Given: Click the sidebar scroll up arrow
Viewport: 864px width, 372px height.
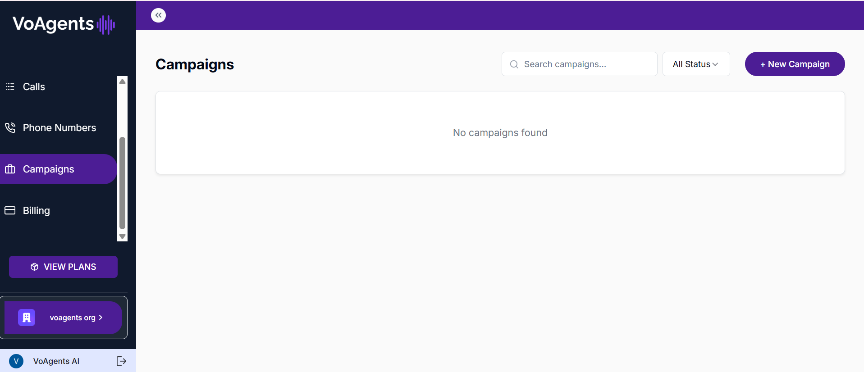Looking at the screenshot, I should pyautogui.click(x=122, y=82).
